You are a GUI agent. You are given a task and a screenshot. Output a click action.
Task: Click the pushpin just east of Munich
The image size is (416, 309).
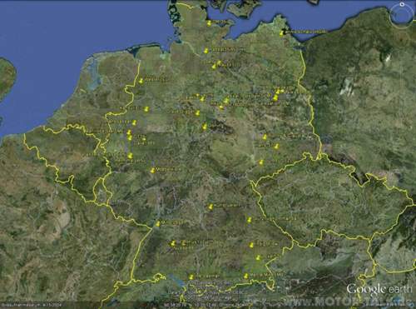click(x=258, y=258)
